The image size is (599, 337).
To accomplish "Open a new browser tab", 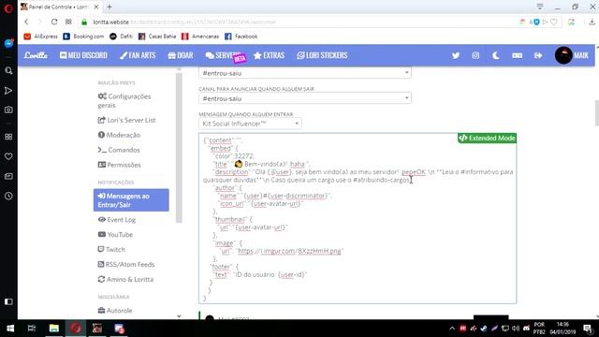I will click(110, 7).
